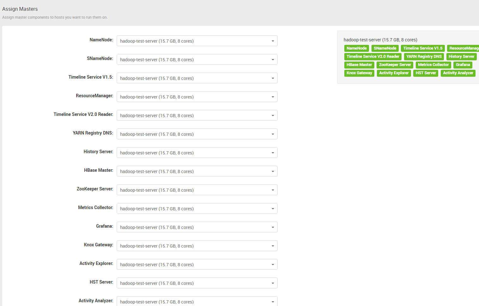
Task: Expand Timeline Service V2.0 Reader dropdown
Action: click(197, 116)
